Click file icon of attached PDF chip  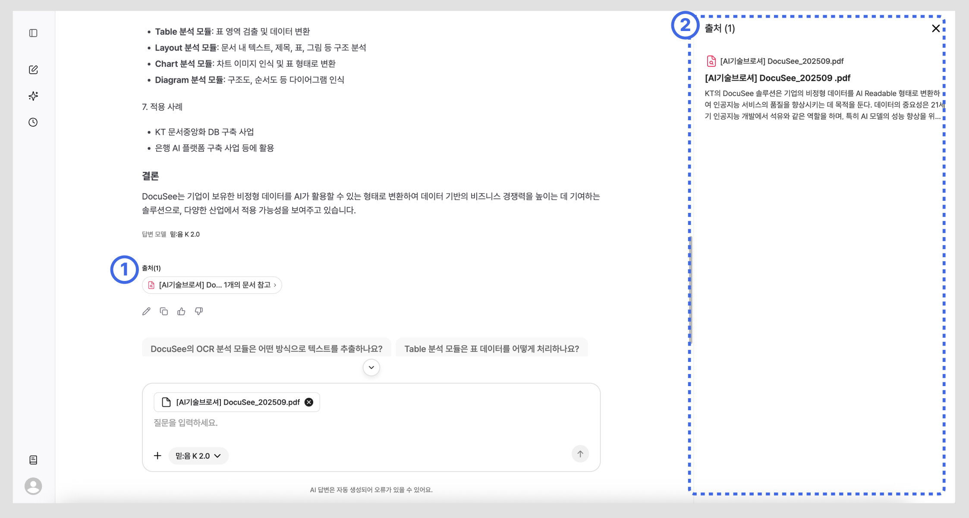pyautogui.click(x=166, y=402)
